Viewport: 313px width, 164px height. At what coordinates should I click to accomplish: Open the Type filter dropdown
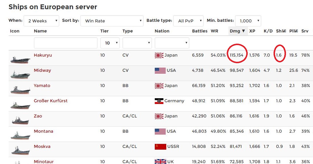[x=137, y=43]
